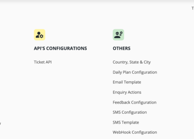The height and width of the screenshot is (139, 194).
Task: Open WebHook Configuration
Action: point(135,132)
